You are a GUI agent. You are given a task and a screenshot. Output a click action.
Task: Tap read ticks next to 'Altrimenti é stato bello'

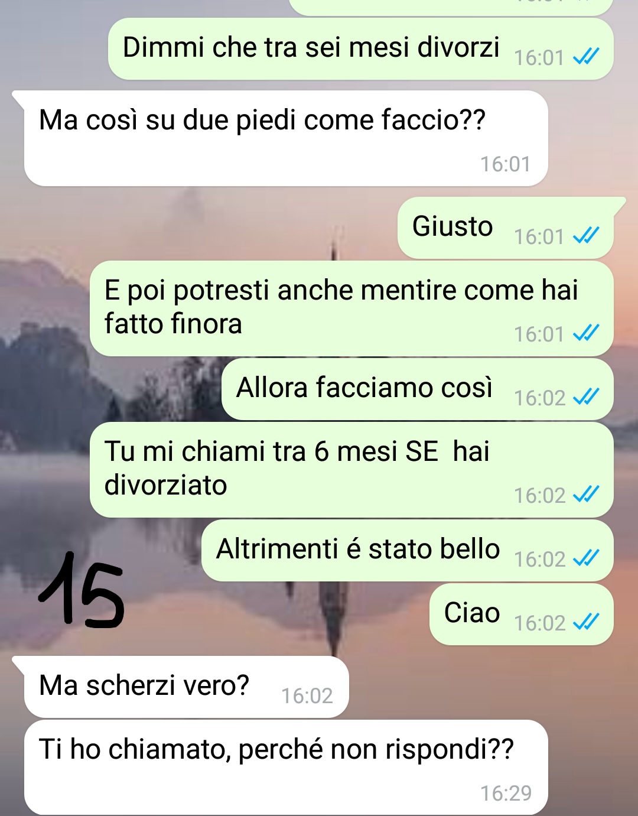(x=586, y=558)
